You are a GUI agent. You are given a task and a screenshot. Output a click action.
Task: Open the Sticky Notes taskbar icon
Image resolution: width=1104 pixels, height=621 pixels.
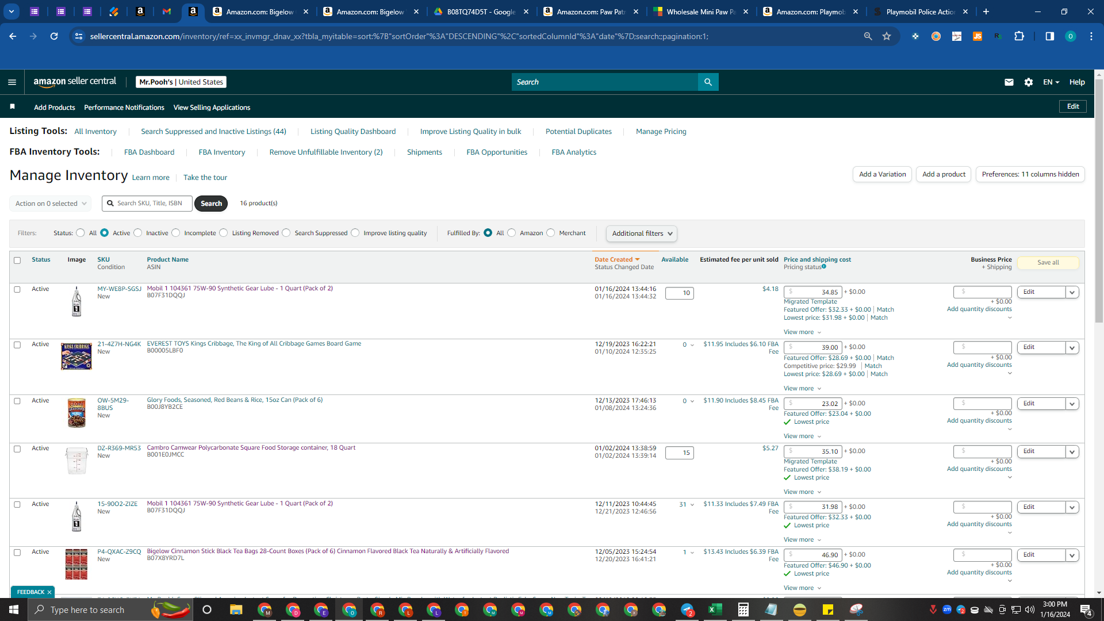(x=828, y=609)
